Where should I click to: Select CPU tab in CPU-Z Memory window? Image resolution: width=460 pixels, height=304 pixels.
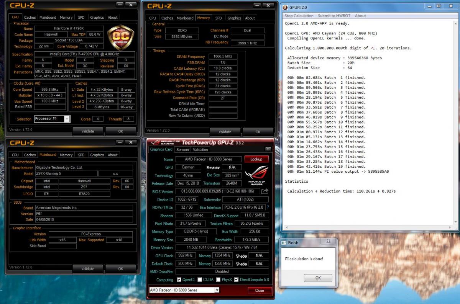click(153, 18)
